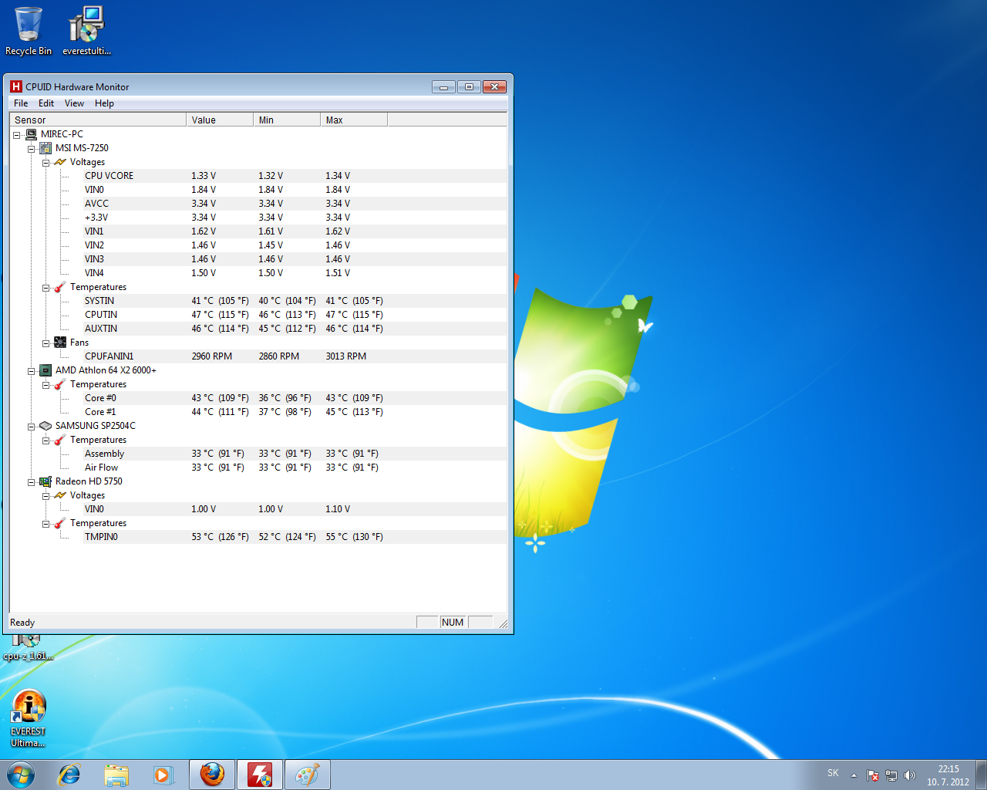Switch to Firefox in the taskbar
The image size is (987, 790).
coord(212,775)
